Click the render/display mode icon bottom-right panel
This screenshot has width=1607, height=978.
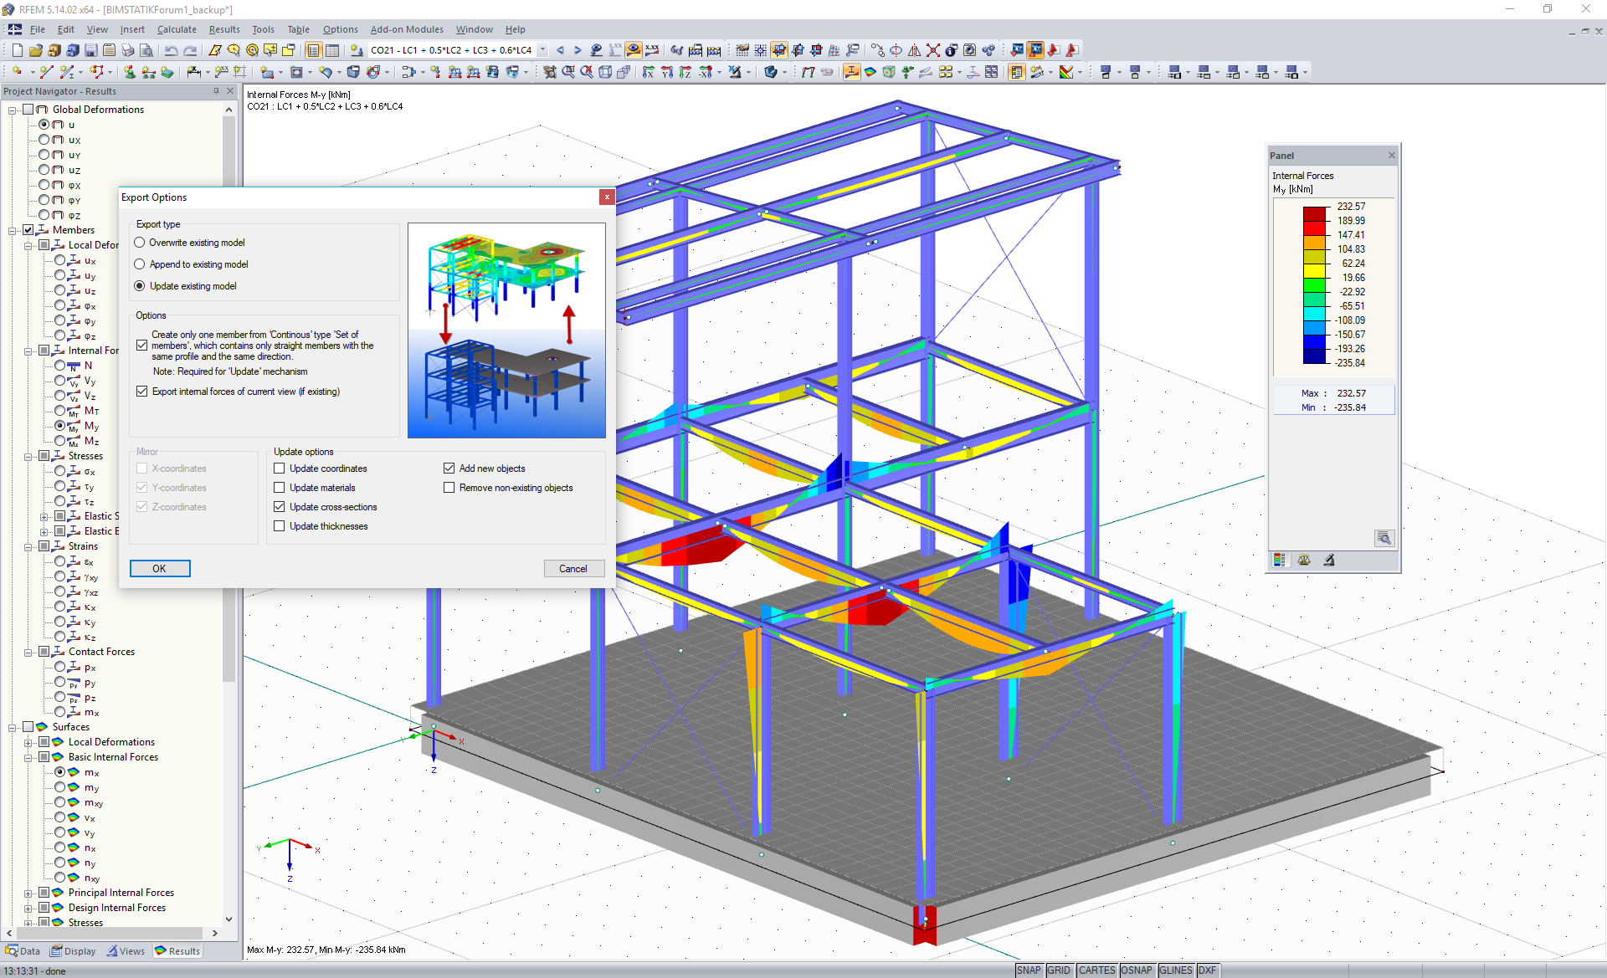[1279, 561]
